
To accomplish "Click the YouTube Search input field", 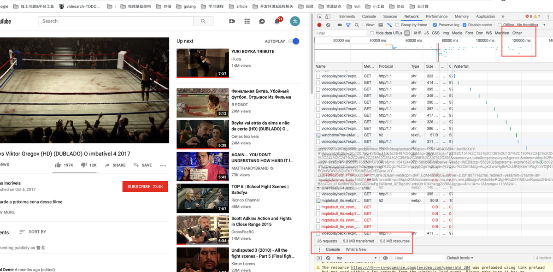I will (x=115, y=21).
